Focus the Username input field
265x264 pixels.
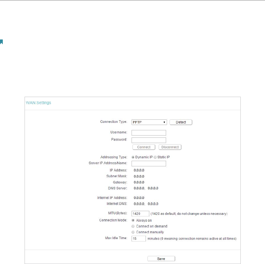(149, 133)
